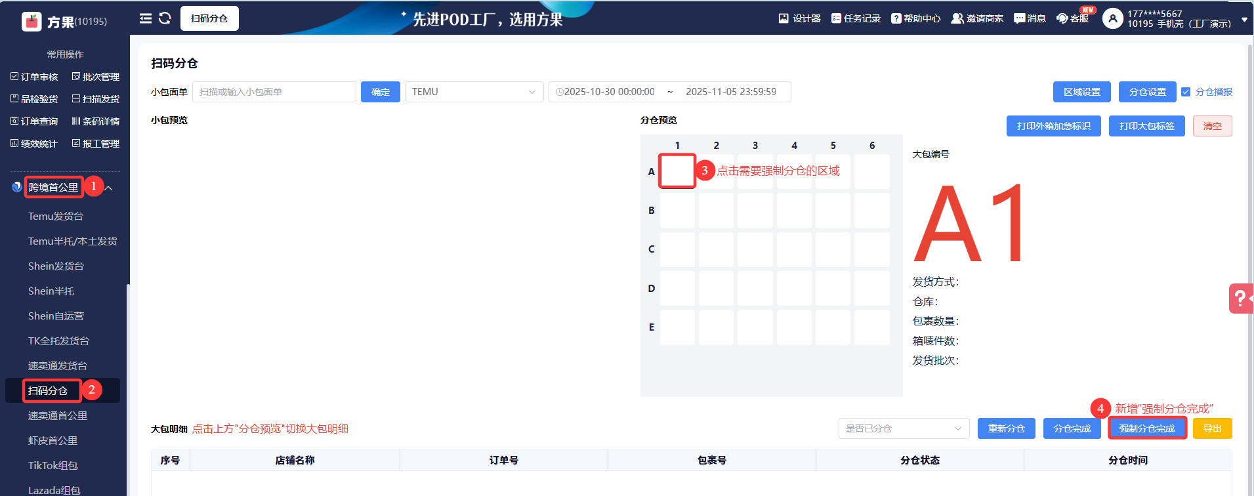Select grid cell D4 in 分仓预览

pyautogui.click(x=794, y=289)
